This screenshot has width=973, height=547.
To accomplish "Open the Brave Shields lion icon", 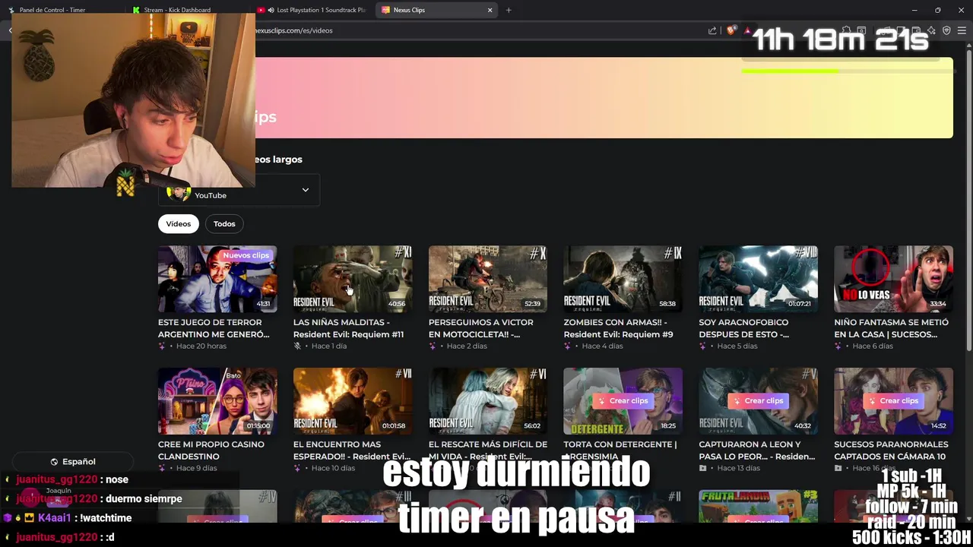I will pos(731,30).
